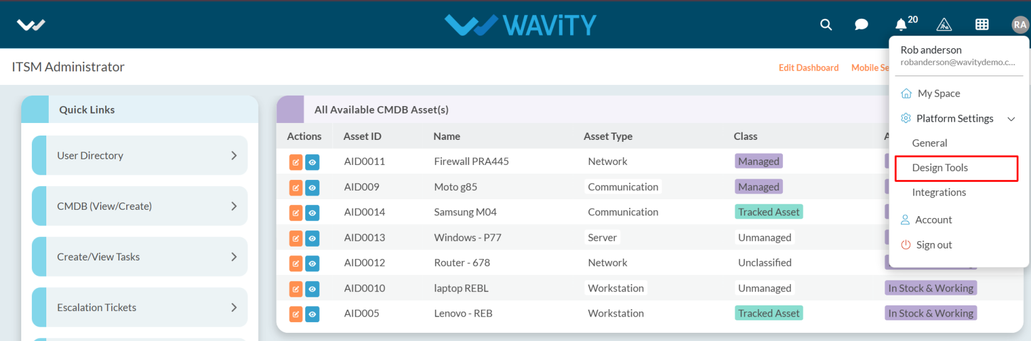This screenshot has height=341, width=1031.
Task: Select Platform Settings menu entry
Action: coord(955,119)
